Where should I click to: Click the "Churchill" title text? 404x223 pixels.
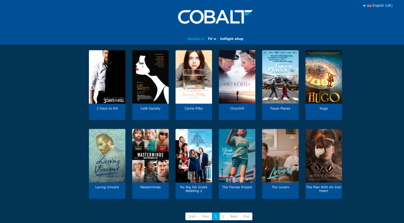[x=237, y=108]
